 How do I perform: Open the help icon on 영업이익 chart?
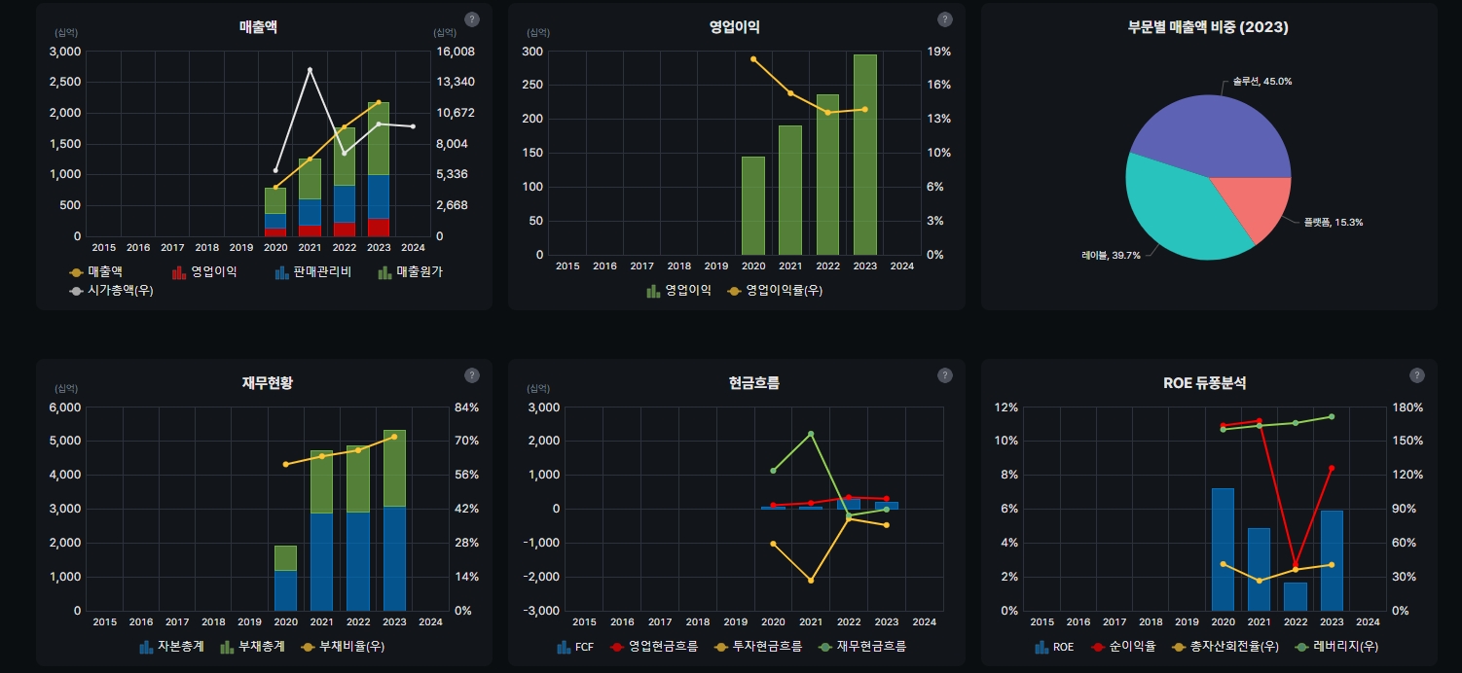945,19
